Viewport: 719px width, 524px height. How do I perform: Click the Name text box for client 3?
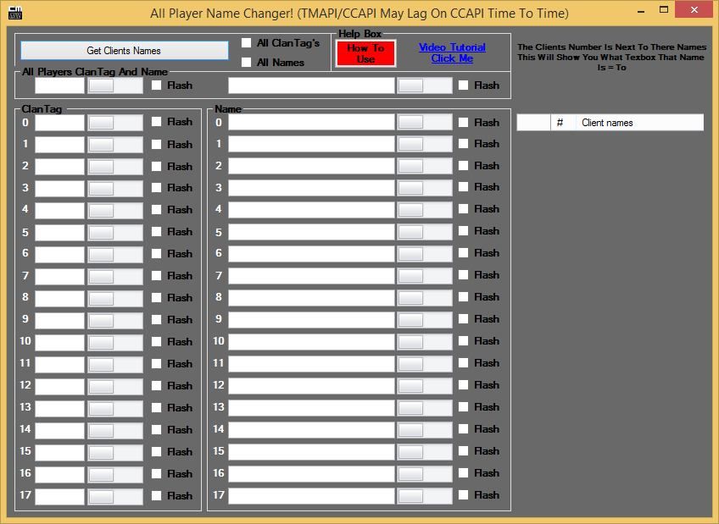(x=311, y=188)
